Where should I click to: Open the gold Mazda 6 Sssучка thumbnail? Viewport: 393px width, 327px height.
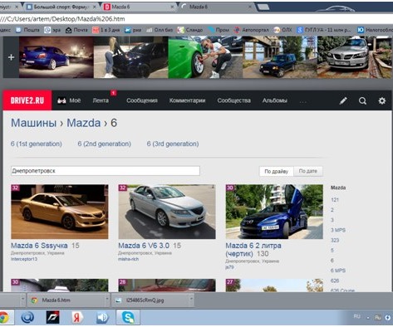(x=60, y=212)
